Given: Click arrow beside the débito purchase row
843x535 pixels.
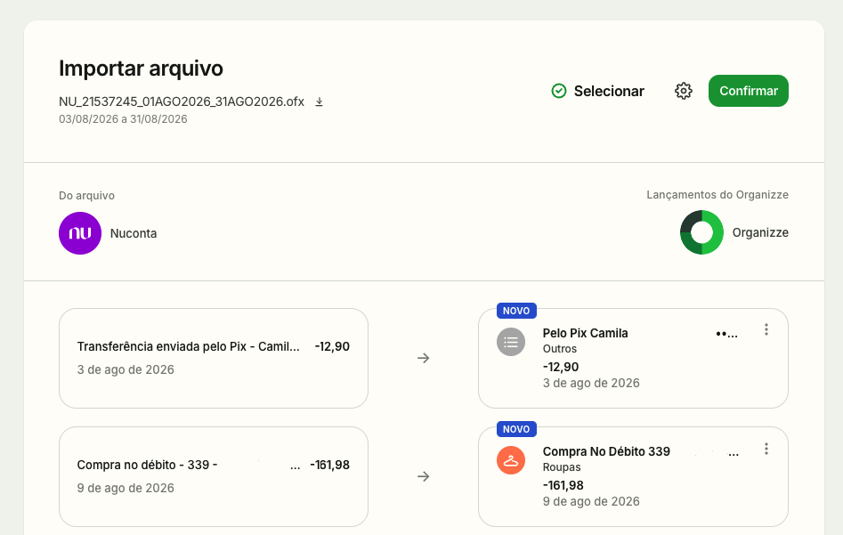Looking at the screenshot, I should click(423, 476).
